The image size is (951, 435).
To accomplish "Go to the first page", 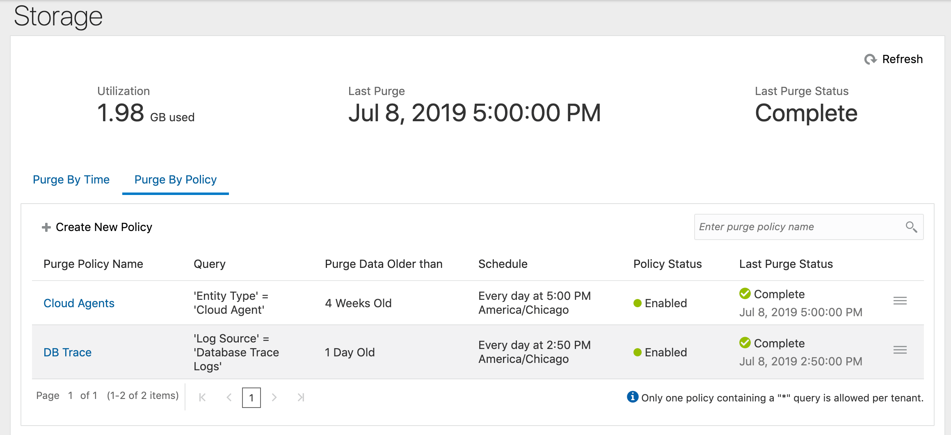I will tap(202, 397).
